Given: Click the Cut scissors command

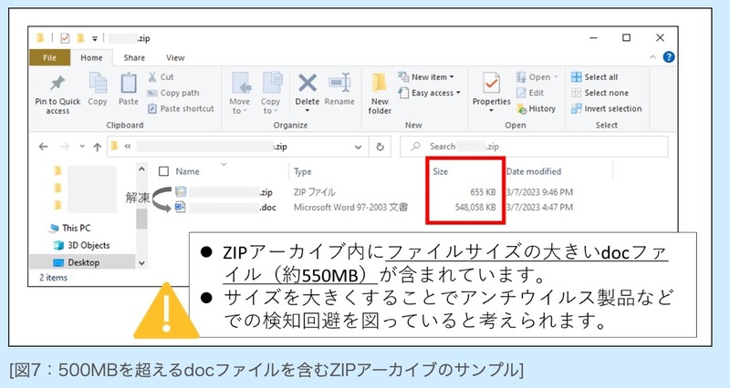Looking at the screenshot, I should (160, 77).
